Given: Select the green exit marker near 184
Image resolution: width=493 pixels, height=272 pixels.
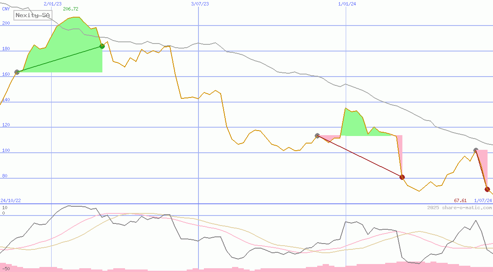Looking at the screenshot, I should [102, 46].
